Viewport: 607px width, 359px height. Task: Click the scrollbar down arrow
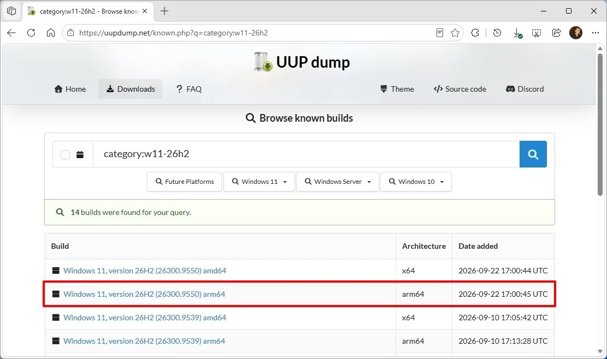tap(600, 351)
